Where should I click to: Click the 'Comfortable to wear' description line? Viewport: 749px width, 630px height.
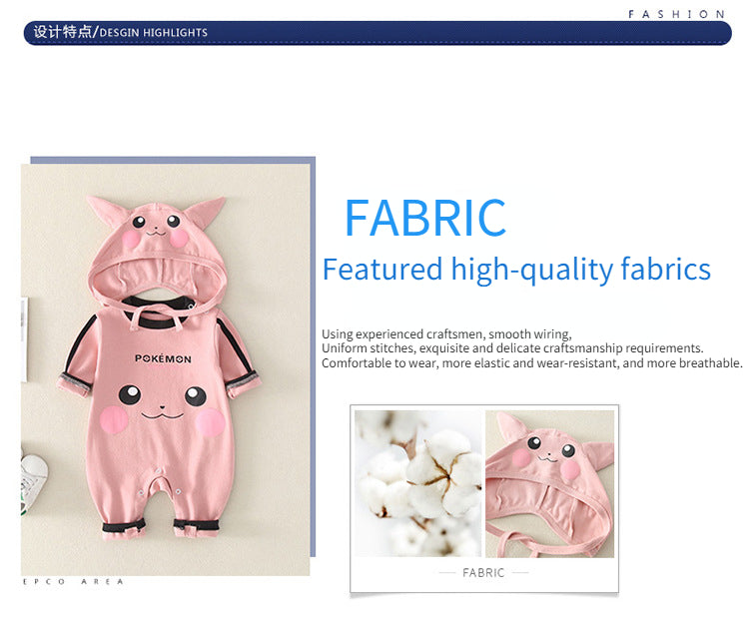(x=531, y=363)
